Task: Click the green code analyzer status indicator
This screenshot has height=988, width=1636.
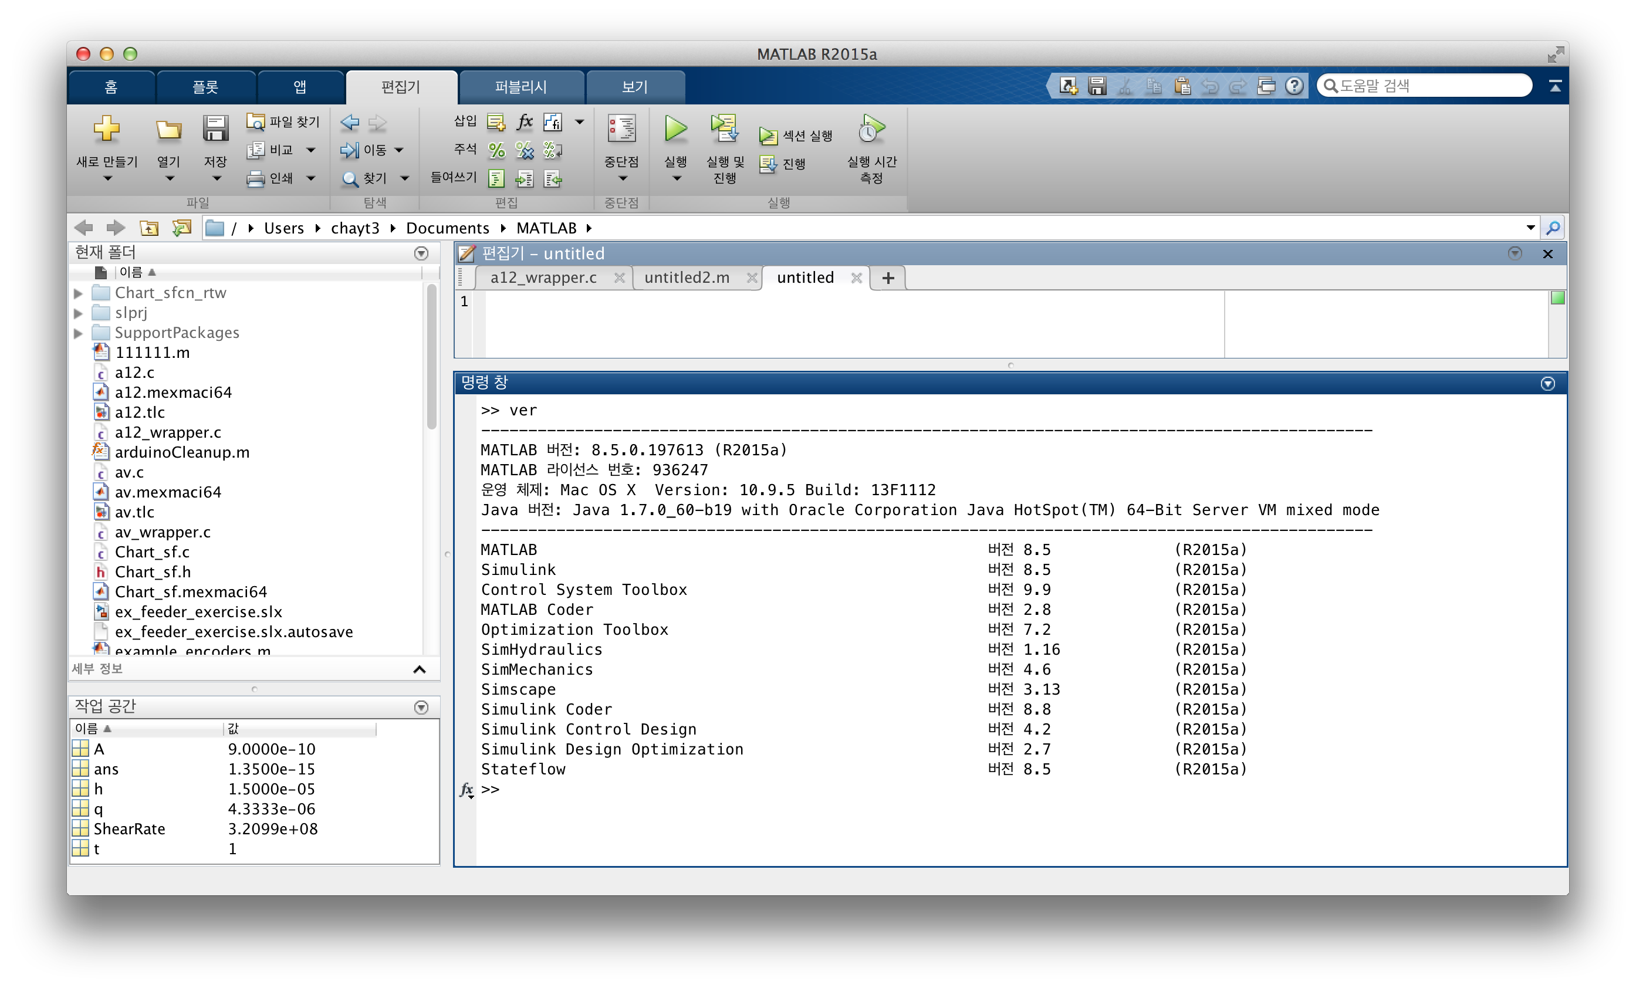Action: coord(1557,298)
